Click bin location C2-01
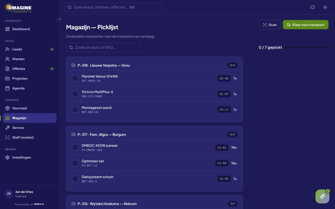This screenshot has width=335, height=209. tap(222, 147)
